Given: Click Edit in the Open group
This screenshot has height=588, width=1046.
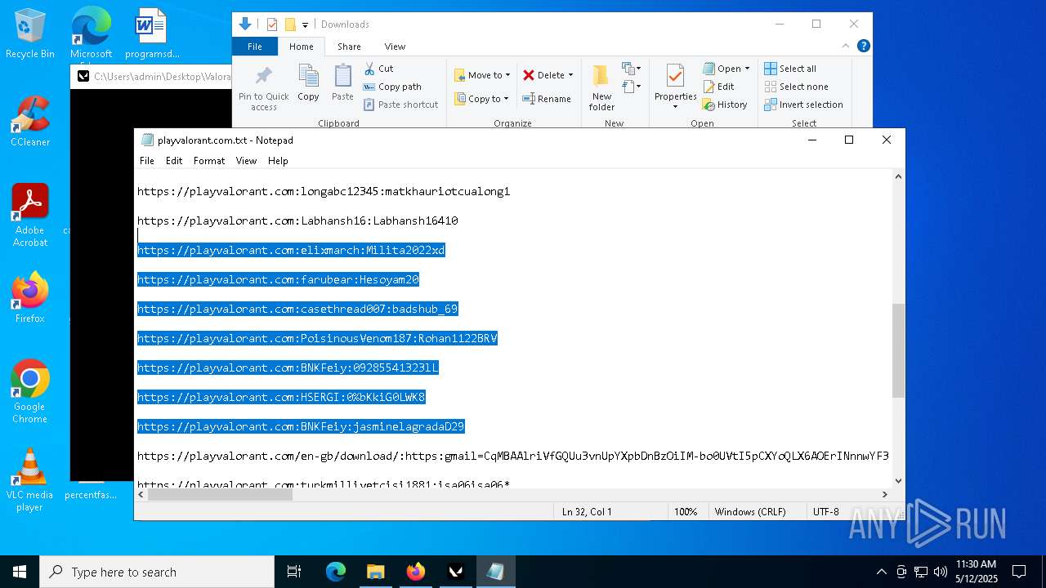Looking at the screenshot, I should [x=718, y=87].
